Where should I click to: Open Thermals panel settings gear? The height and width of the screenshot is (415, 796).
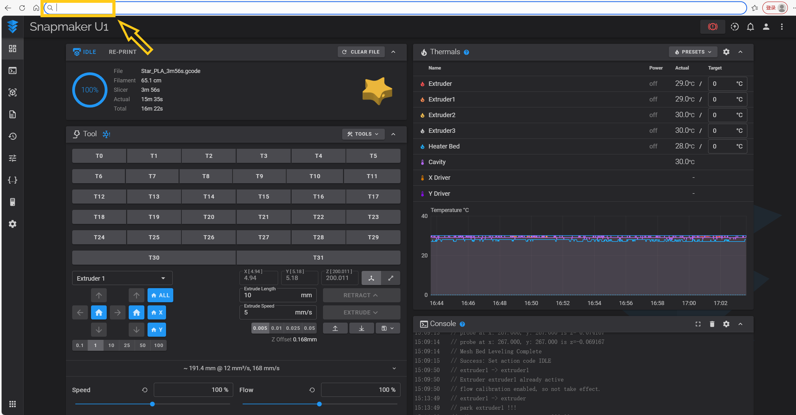pos(726,52)
